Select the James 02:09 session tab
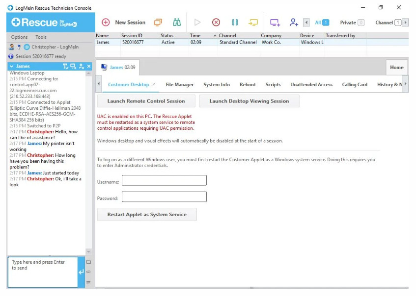 (118, 67)
